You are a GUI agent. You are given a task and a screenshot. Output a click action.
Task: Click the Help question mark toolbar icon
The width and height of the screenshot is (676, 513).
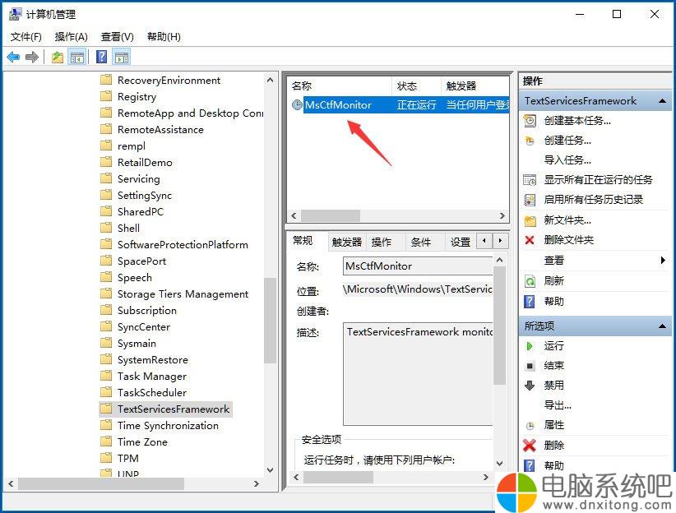click(102, 57)
